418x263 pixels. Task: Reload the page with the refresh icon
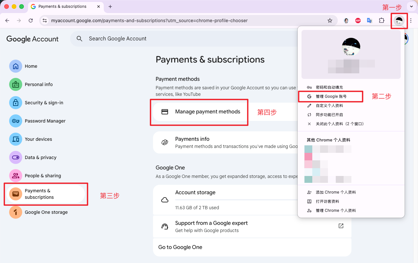(31, 21)
